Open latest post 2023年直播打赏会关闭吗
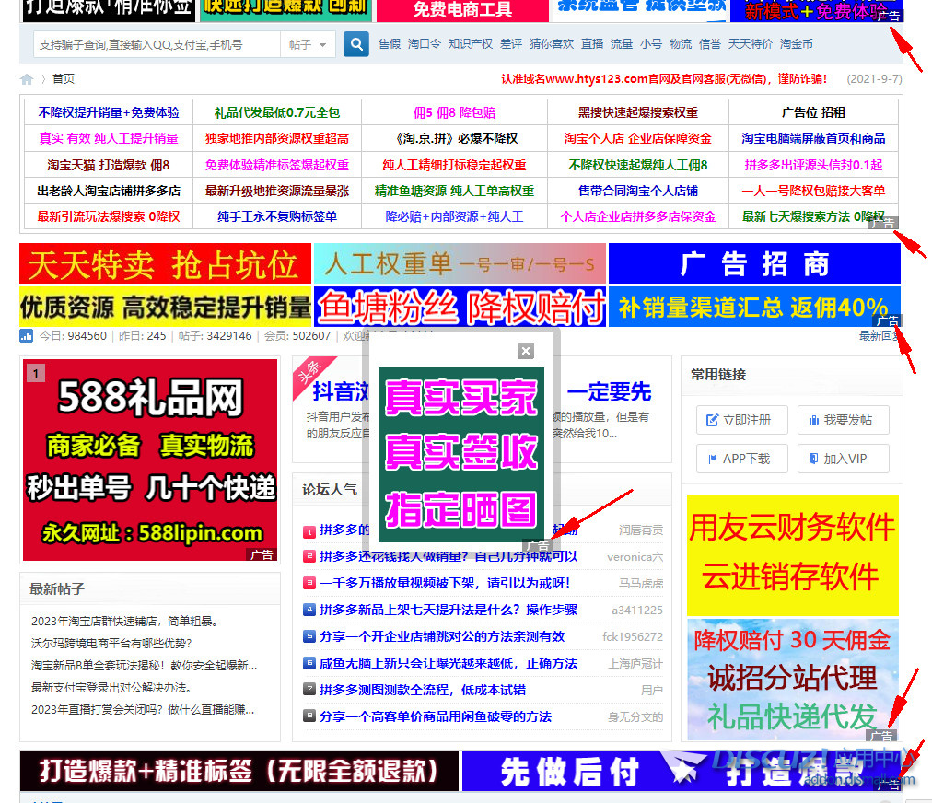 [x=143, y=710]
